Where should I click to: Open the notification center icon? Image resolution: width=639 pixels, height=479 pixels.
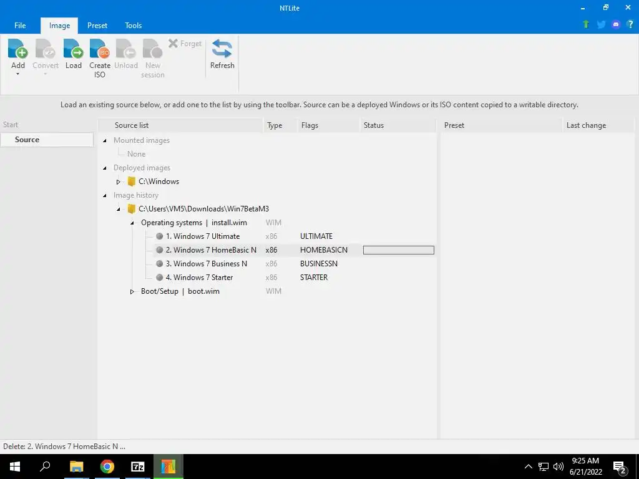pyautogui.click(x=620, y=468)
